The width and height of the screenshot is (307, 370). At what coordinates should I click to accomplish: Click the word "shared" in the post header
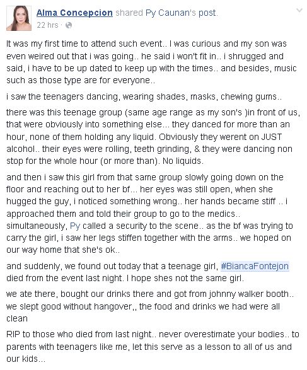point(129,13)
